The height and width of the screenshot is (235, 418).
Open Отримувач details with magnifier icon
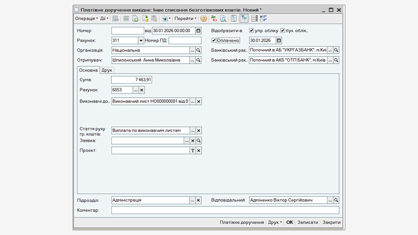tap(199, 60)
